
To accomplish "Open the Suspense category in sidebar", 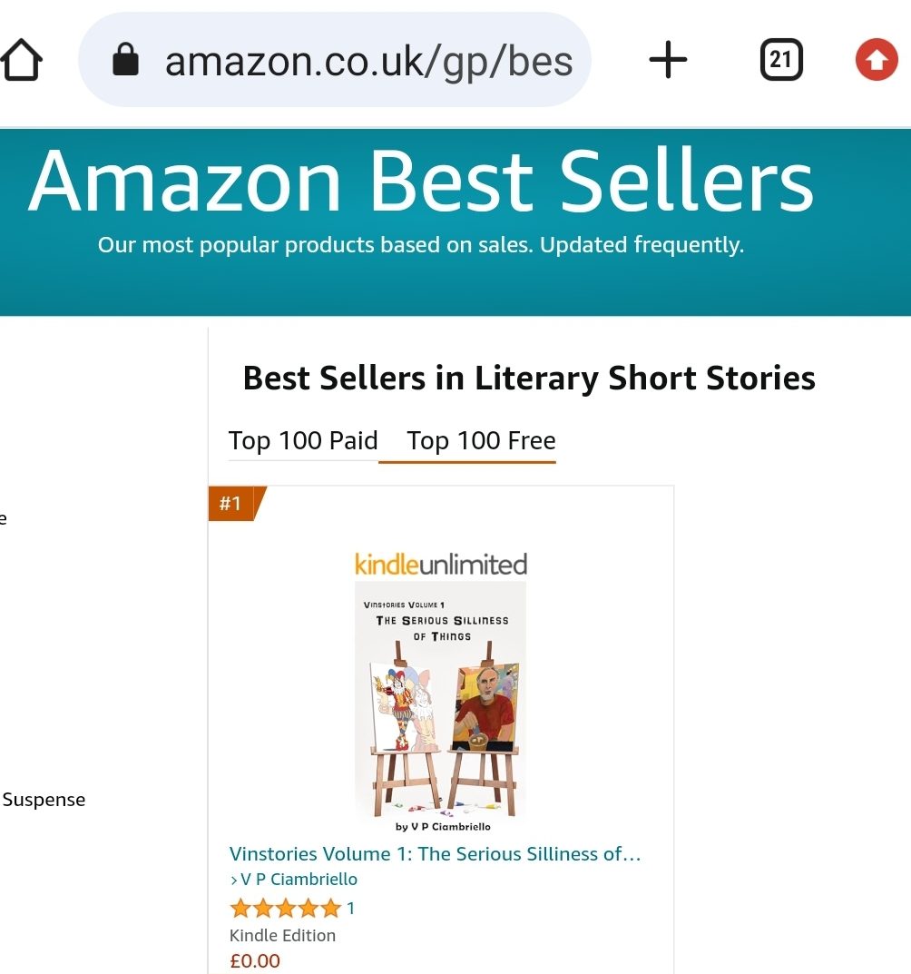I will coord(44,800).
